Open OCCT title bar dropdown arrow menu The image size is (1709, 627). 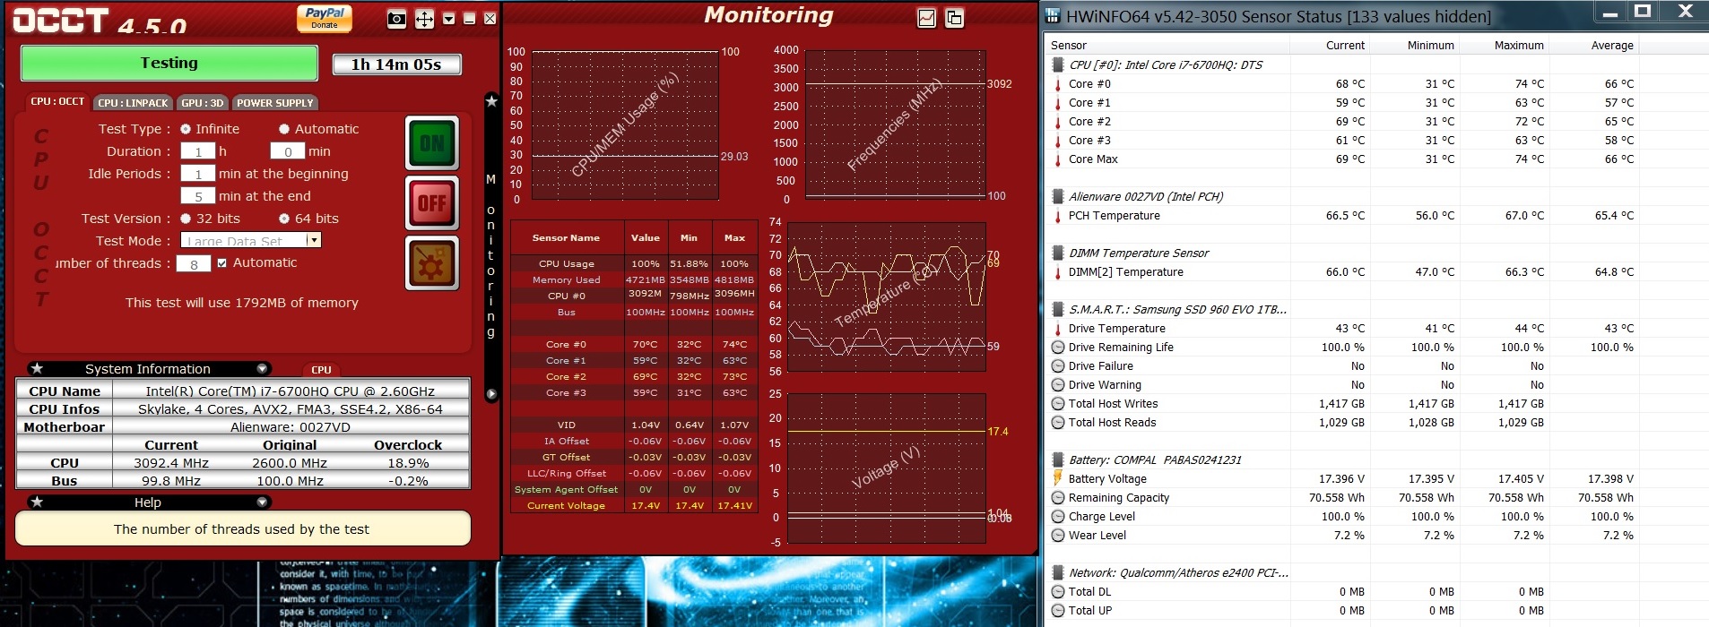[x=449, y=18]
